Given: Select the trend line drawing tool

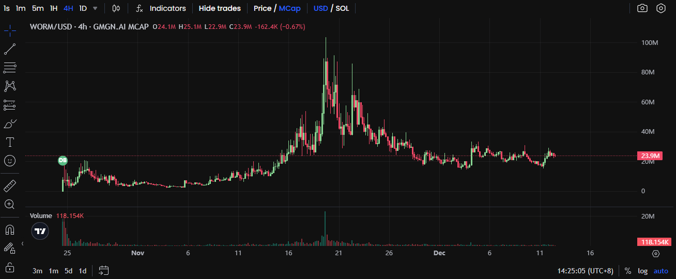Looking at the screenshot, I should coord(10,49).
